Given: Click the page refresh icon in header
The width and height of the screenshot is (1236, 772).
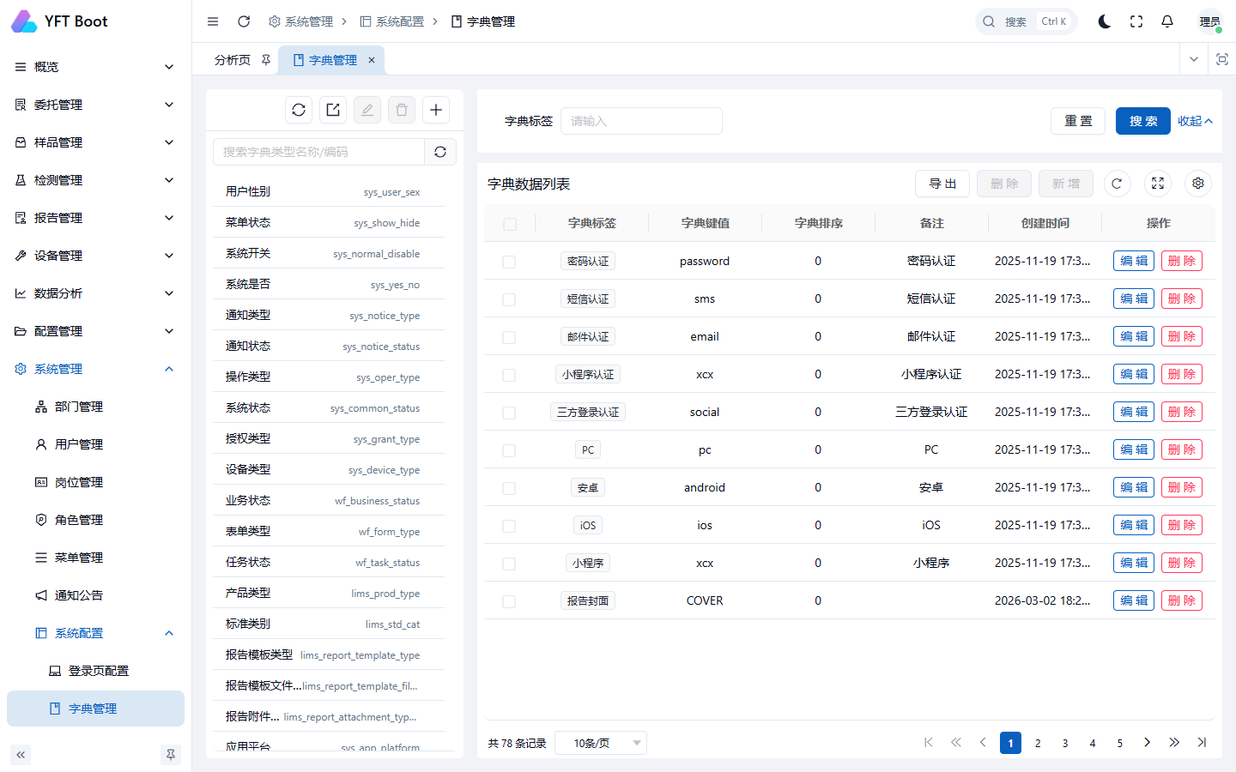Looking at the screenshot, I should [244, 21].
